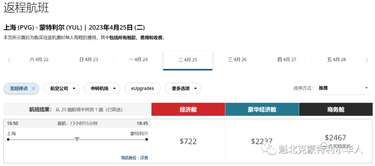Viewport: 375px width, 166px height.
Task: Choose the $2237 premium economy fare
Action: click(x=262, y=141)
